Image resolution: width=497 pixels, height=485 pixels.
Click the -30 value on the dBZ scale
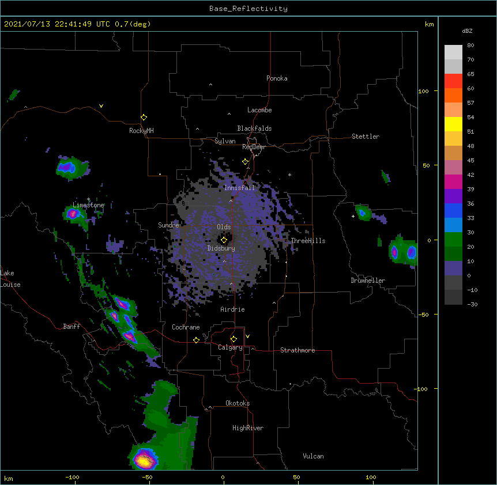point(472,304)
